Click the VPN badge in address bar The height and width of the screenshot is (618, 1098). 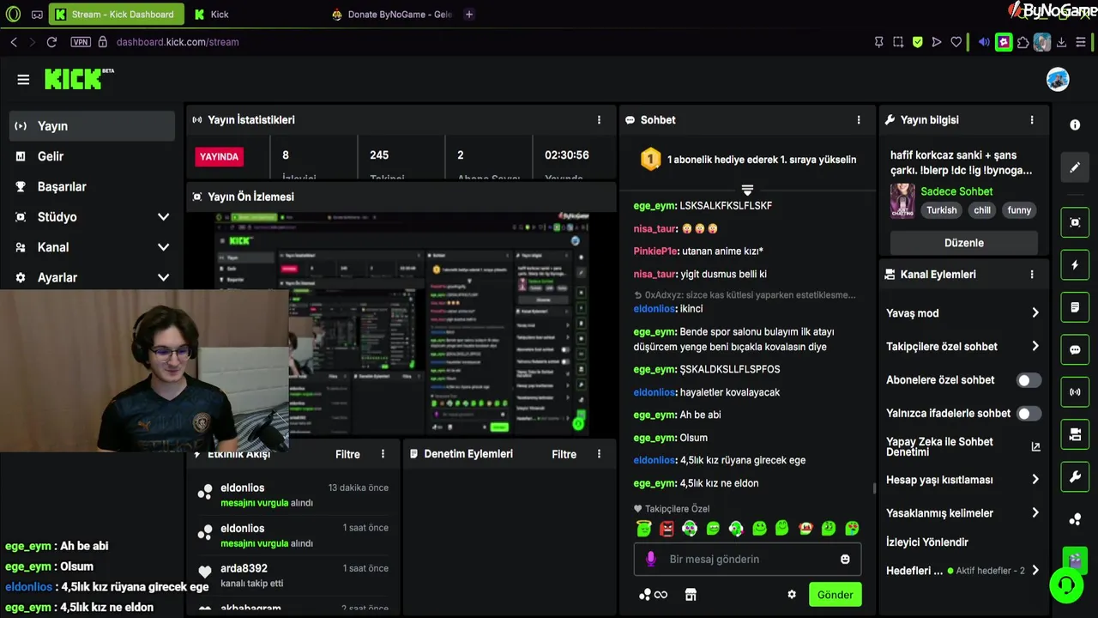coord(81,42)
